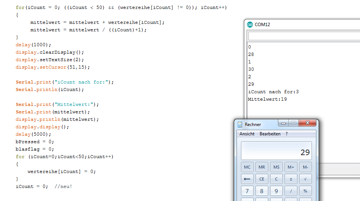Click the COM12 serial input field

(304, 36)
